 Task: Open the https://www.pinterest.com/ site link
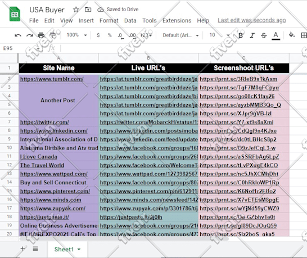(55, 191)
